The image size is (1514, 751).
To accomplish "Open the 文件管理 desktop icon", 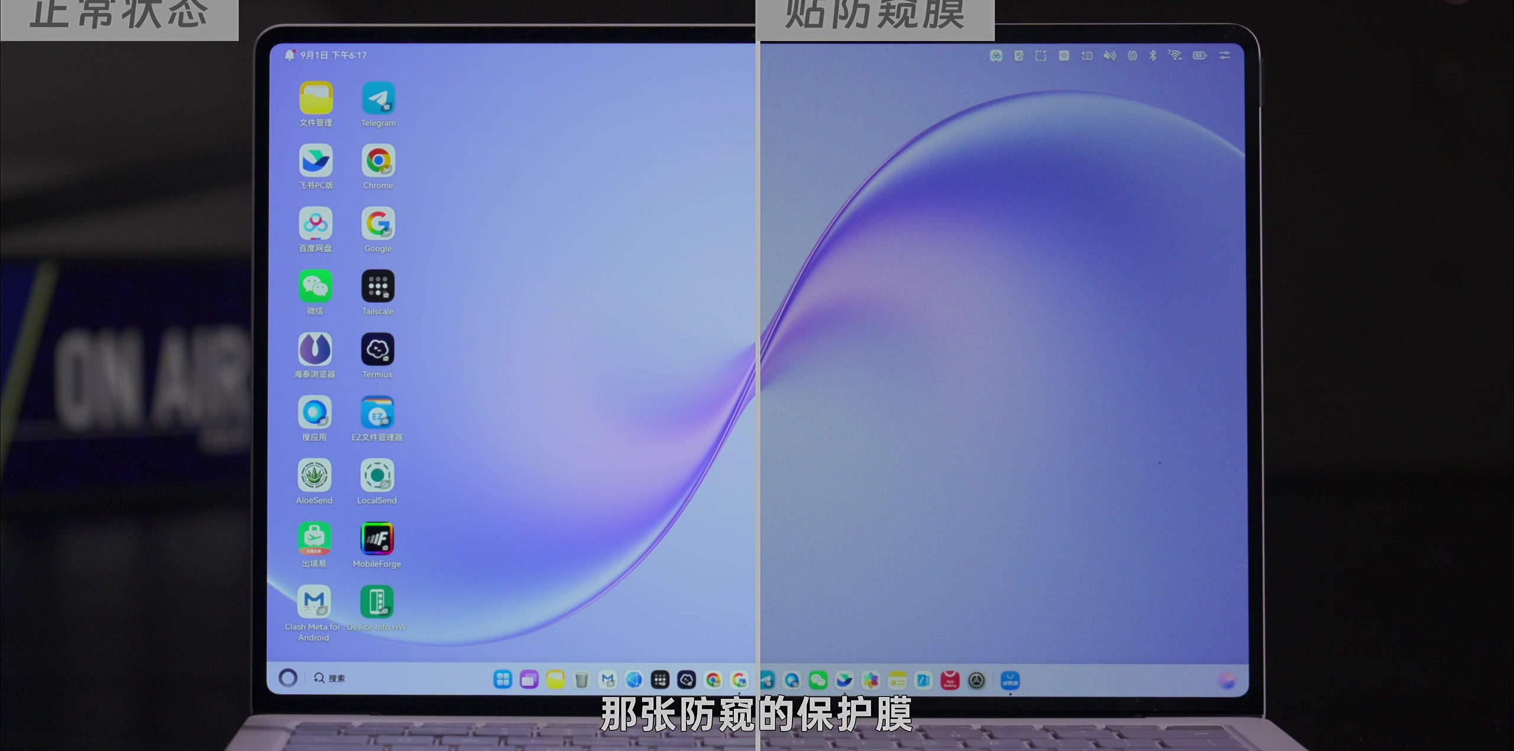I will (316, 98).
